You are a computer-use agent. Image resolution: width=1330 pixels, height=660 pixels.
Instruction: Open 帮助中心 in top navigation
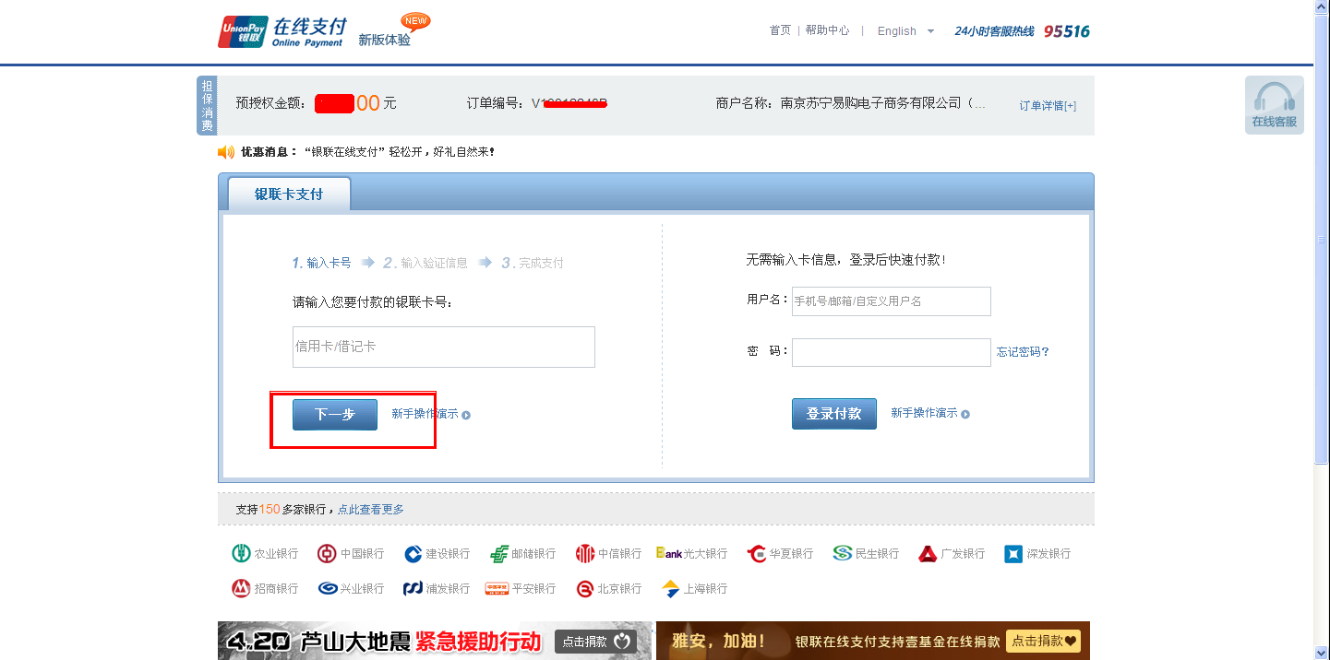[827, 30]
